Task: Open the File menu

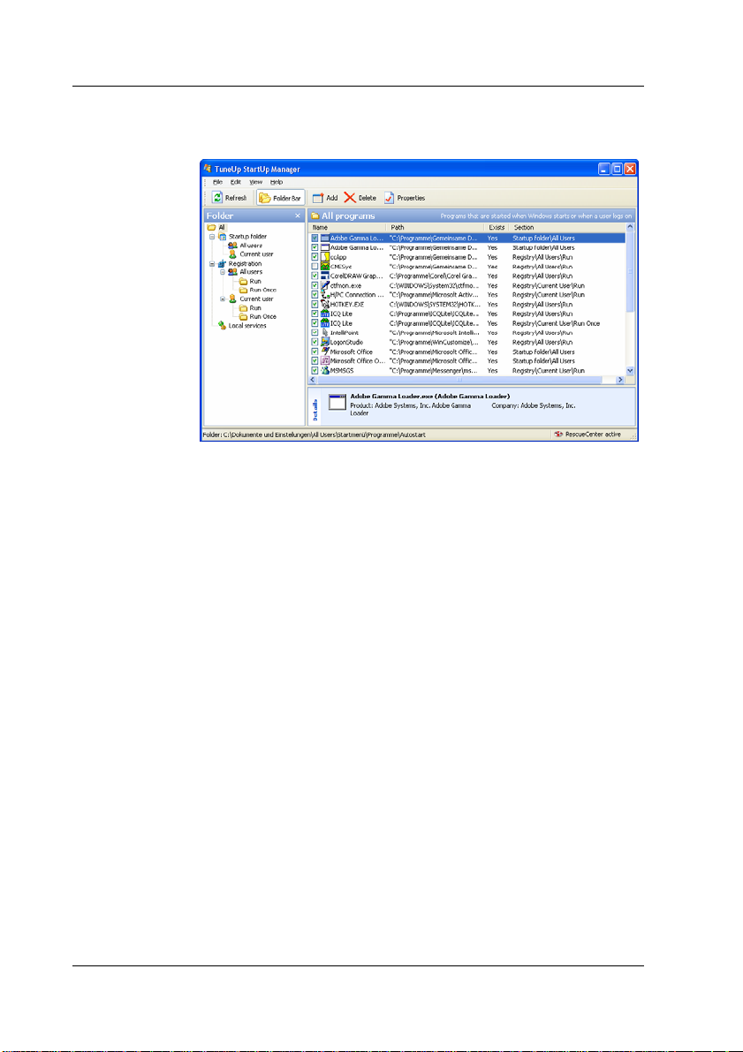Action: [x=217, y=182]
